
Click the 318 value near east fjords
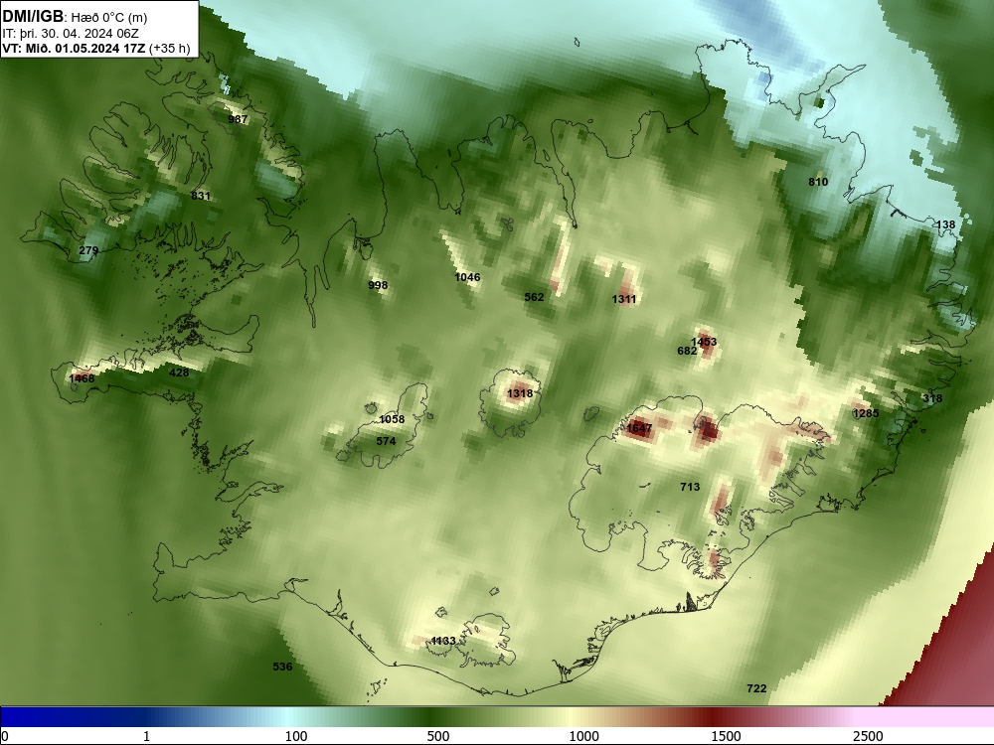(x=932, y=398)
